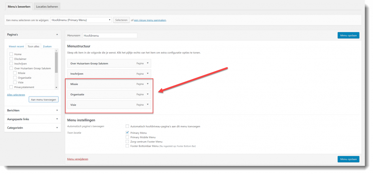Check the Primary Mobile Menu location

(x=127, y=137)
